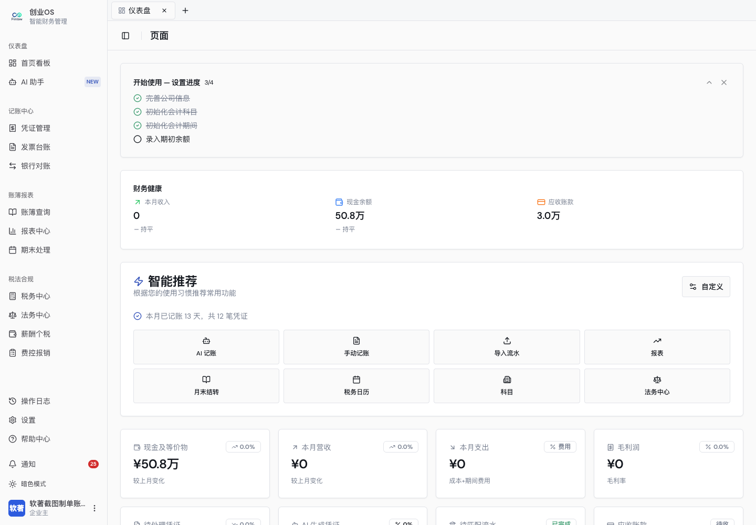The image size is (756, 525).
Task: Click the 期末处理 calendar icon
Action: click(x=13, y=250)
